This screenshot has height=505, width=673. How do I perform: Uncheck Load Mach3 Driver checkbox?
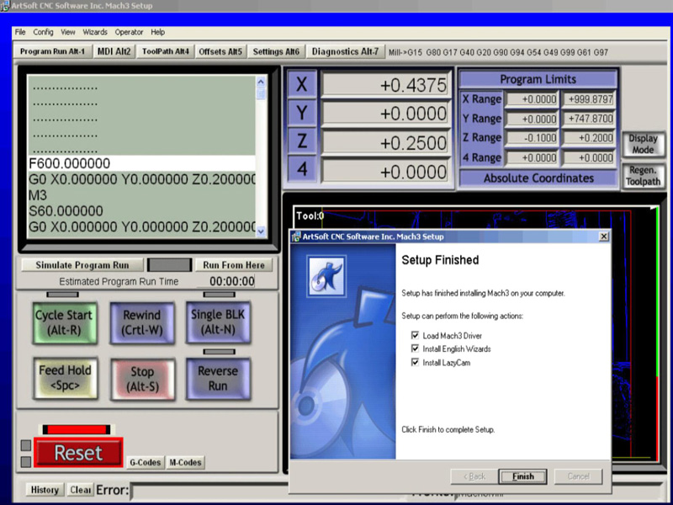(415, 336)
